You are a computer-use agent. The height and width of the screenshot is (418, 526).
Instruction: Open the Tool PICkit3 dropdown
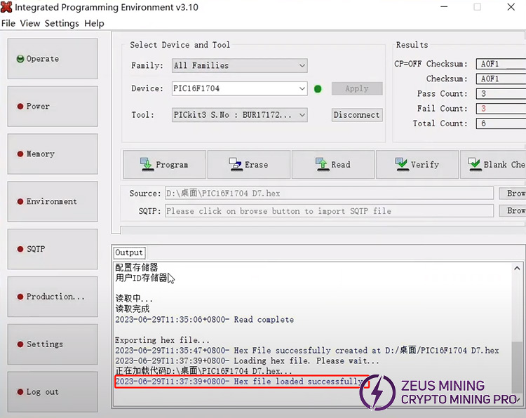[x=240, y=115]
